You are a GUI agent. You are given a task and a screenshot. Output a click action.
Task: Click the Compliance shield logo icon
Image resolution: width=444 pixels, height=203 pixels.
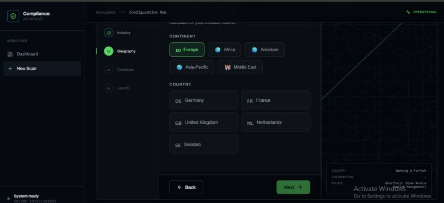(x=13, y=16)
